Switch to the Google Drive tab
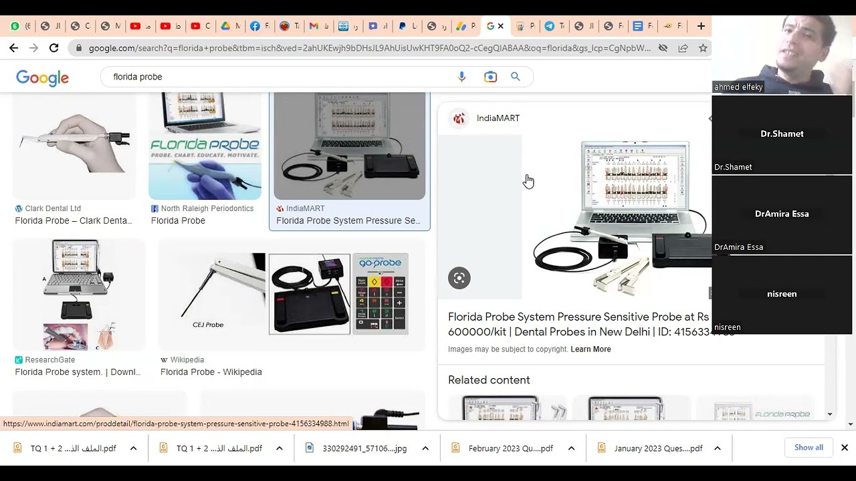The height and width of the screenshot is (481, 856). [232, 26]
